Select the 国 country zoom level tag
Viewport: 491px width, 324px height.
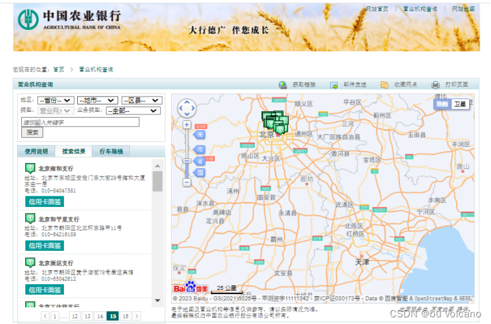200,172
